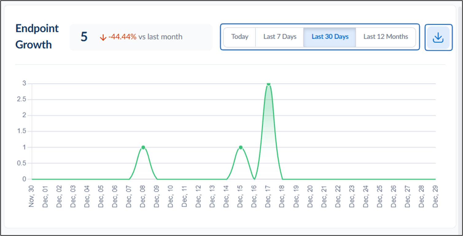Click the Endpoint Growth title
Viewport: 463px width, 236px height.
tap(37, 37)
